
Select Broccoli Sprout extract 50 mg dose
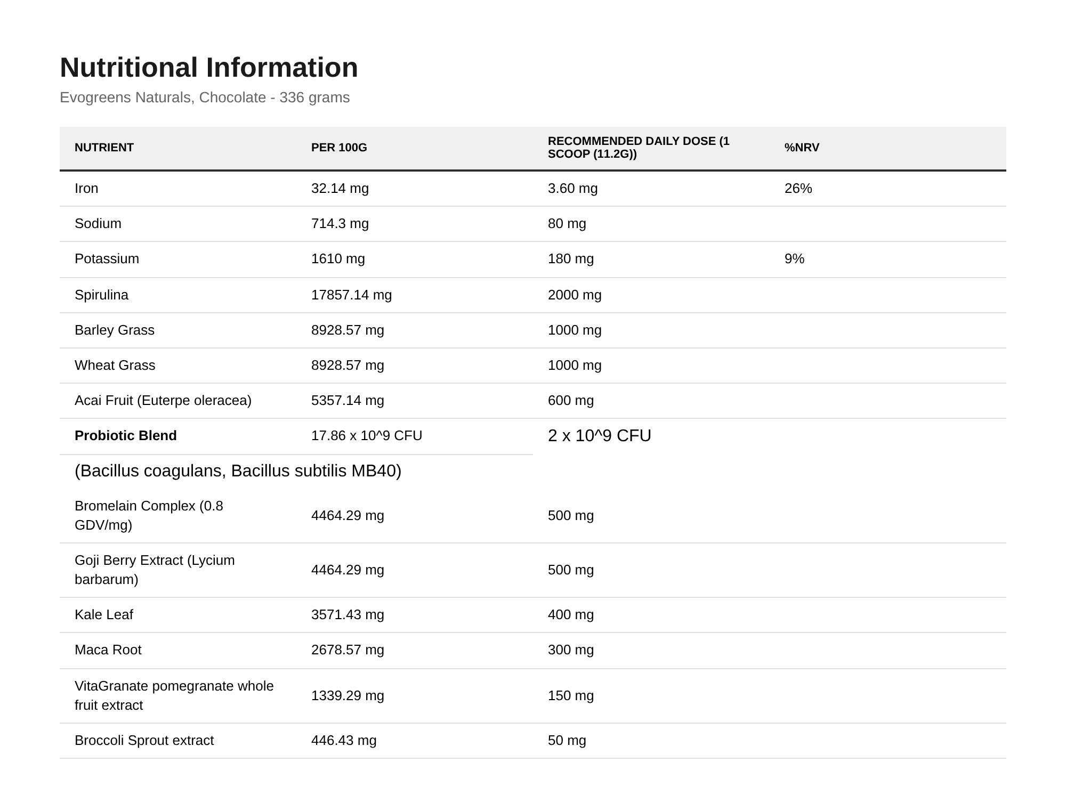[x=567, y=741]
